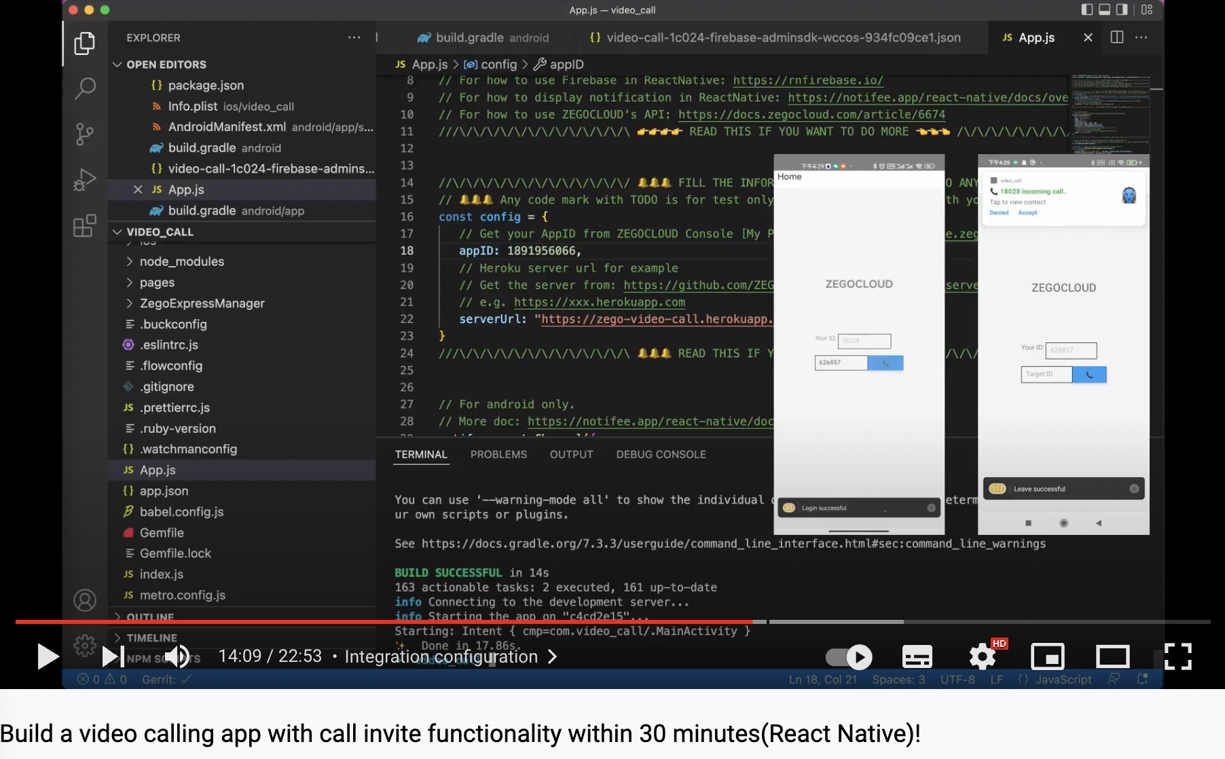Viewport: 1225px width, 759px height.
Task: Select the Terminal panel tab
Action: pos(421,454)
